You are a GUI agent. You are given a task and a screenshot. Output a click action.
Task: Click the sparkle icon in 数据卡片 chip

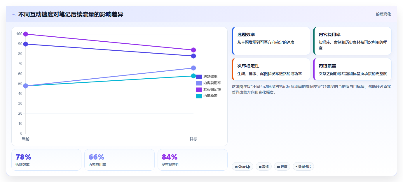(x=296, y=167)
